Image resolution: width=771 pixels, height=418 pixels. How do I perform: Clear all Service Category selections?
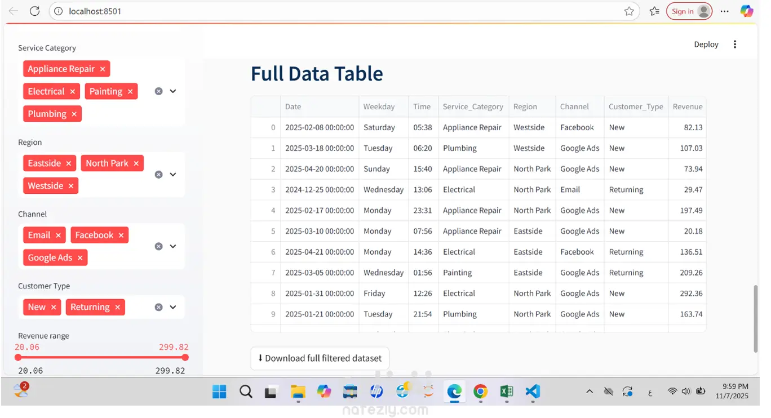159,91
